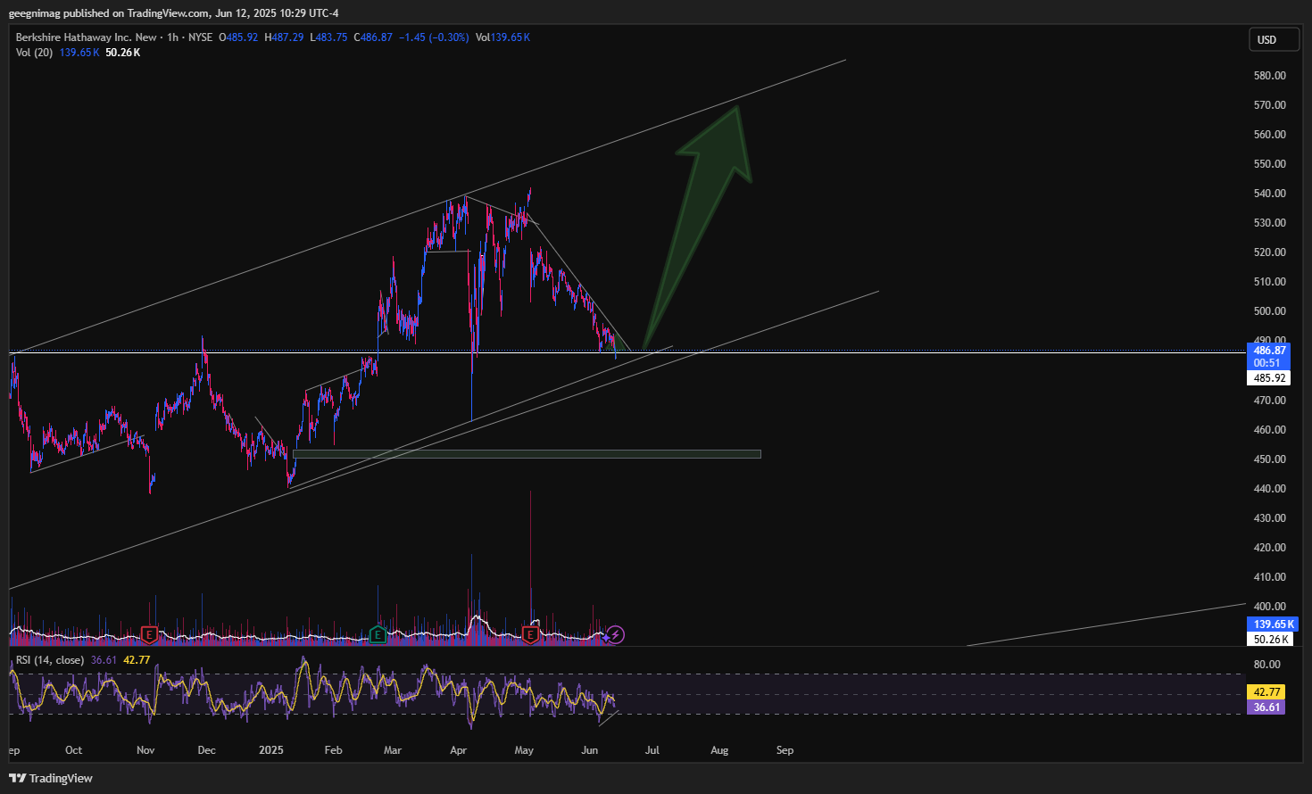
Task: Click the H487.29 high value
Action: click(284, 37)
